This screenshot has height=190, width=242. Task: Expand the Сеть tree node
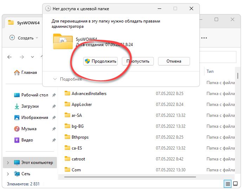click(8, 174)
